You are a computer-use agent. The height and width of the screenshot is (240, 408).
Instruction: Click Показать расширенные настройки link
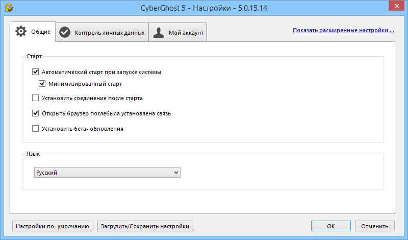click(343, 31)
